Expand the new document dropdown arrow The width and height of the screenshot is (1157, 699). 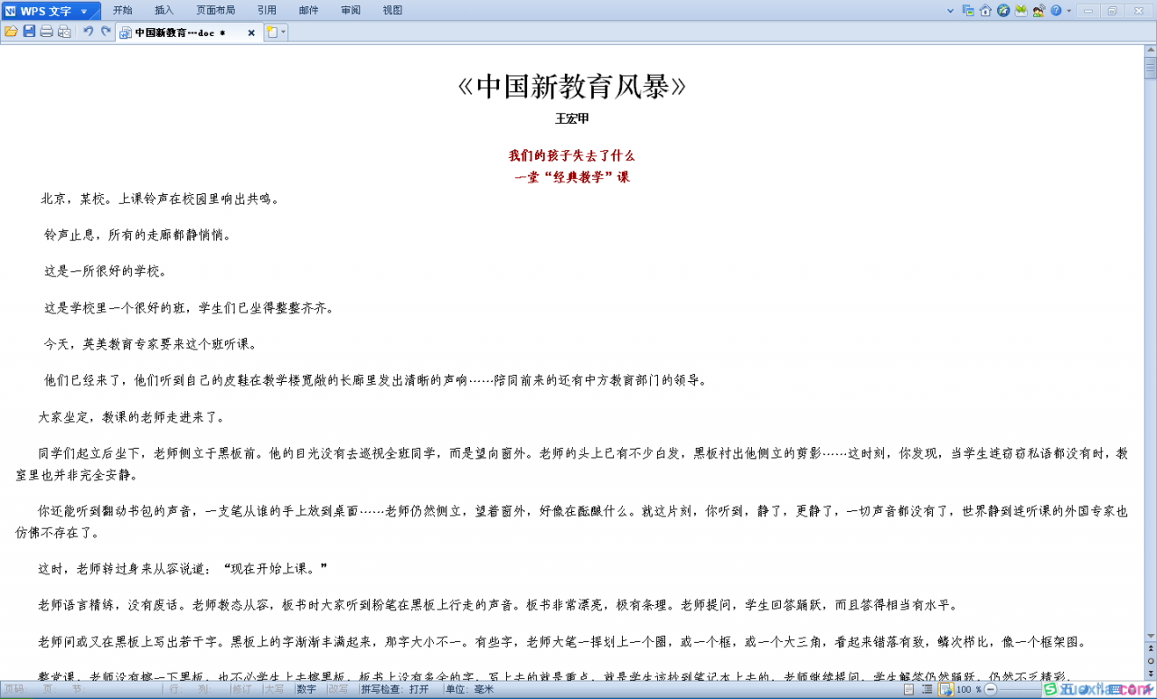(x=284, y=32)
